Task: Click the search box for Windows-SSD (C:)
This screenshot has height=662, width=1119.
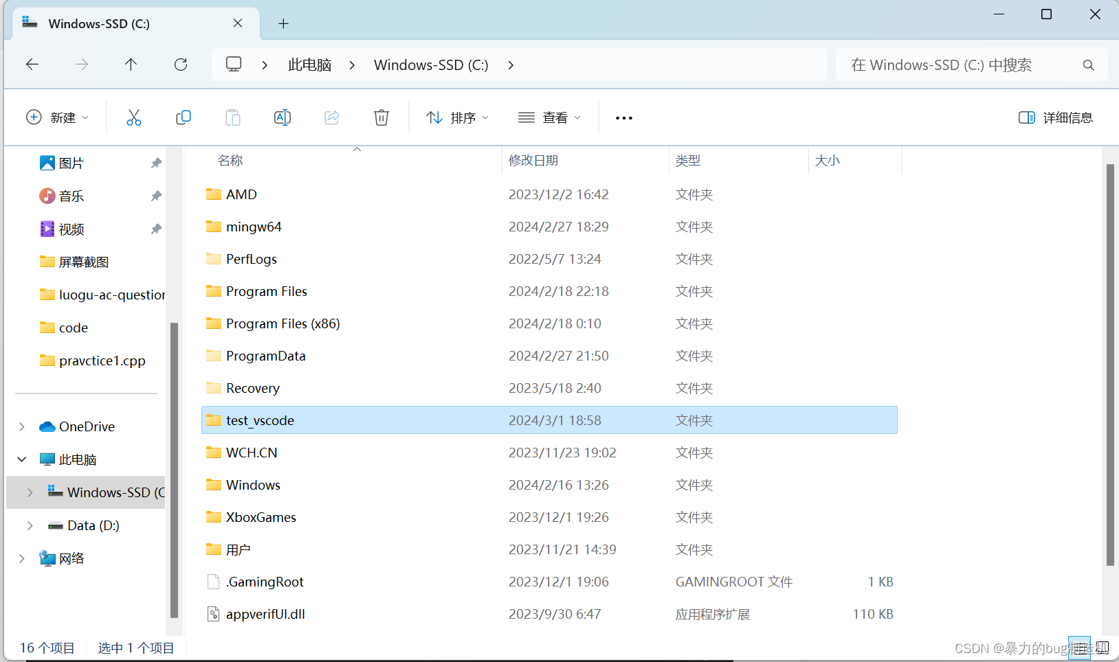Action: pos(971,65)
